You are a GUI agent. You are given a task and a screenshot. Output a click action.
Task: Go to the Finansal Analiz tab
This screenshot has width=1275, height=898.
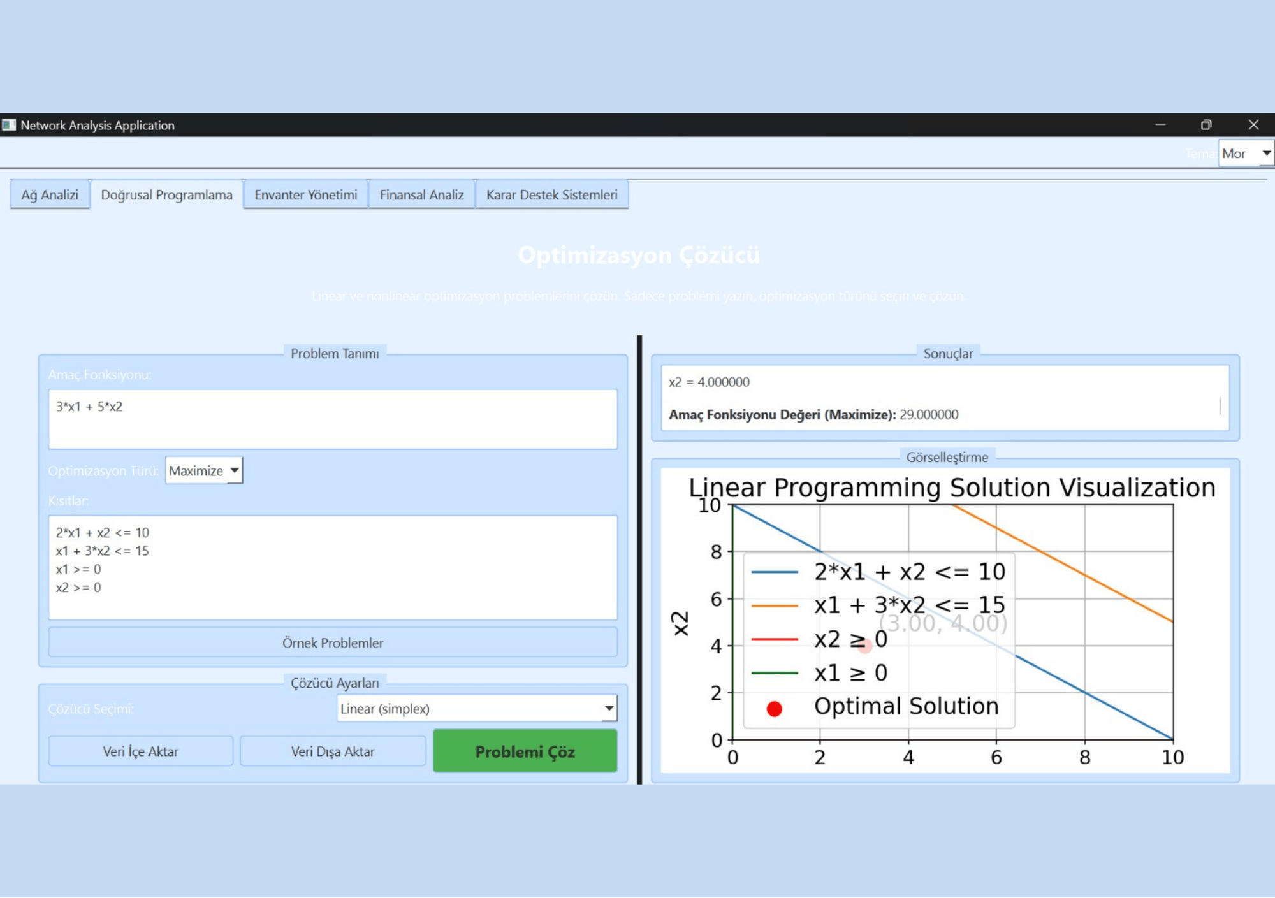point(422,195)
